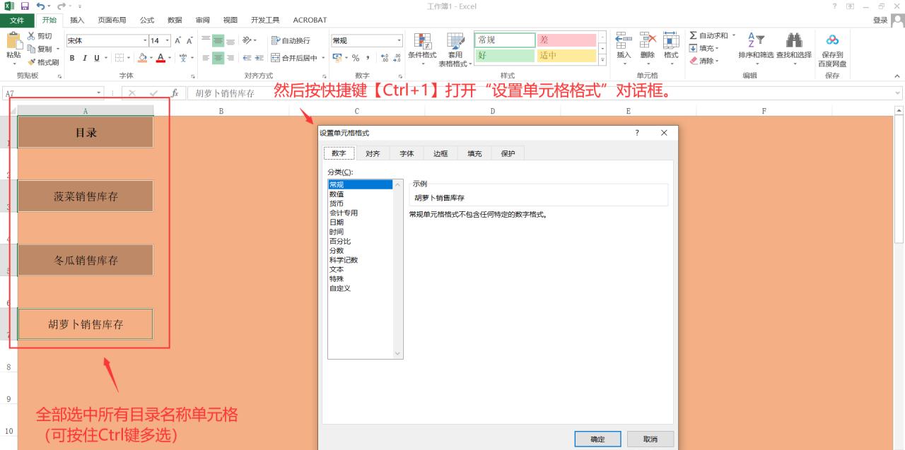Click the borders icon

pyautogui.click(x=119, y=58)
